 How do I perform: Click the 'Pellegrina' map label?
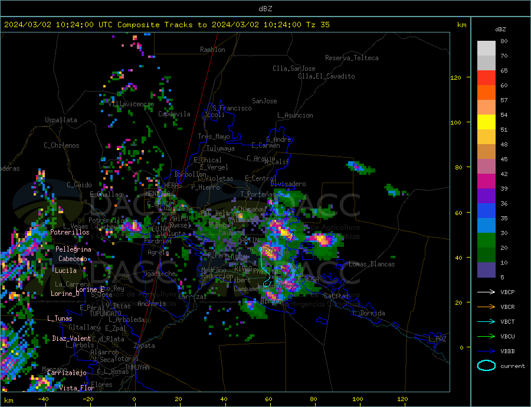[x=73, y=249]
